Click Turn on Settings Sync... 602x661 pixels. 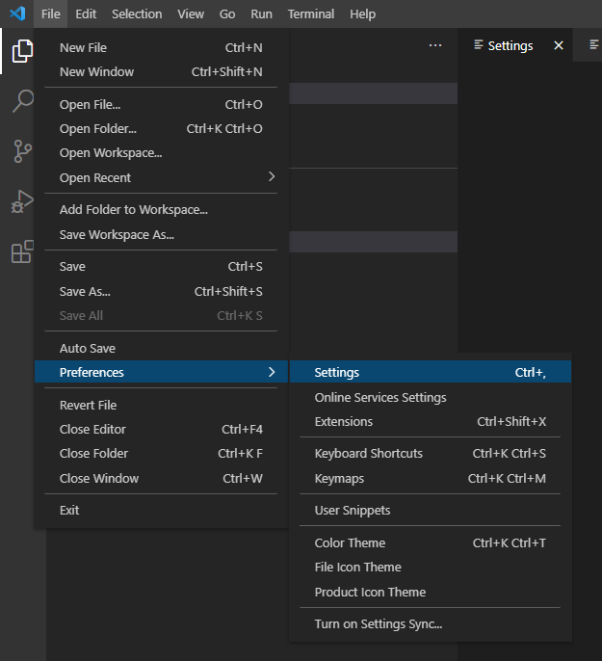pyautogui.click(x=431, y=623)
